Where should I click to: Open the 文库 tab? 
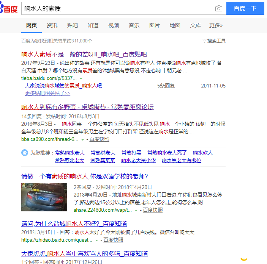[x=196, y=25]
